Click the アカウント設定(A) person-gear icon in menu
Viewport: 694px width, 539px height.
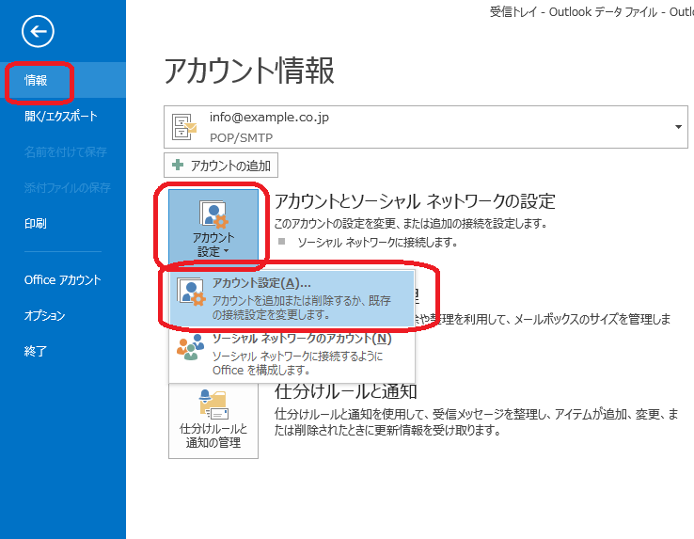[191, 292]
